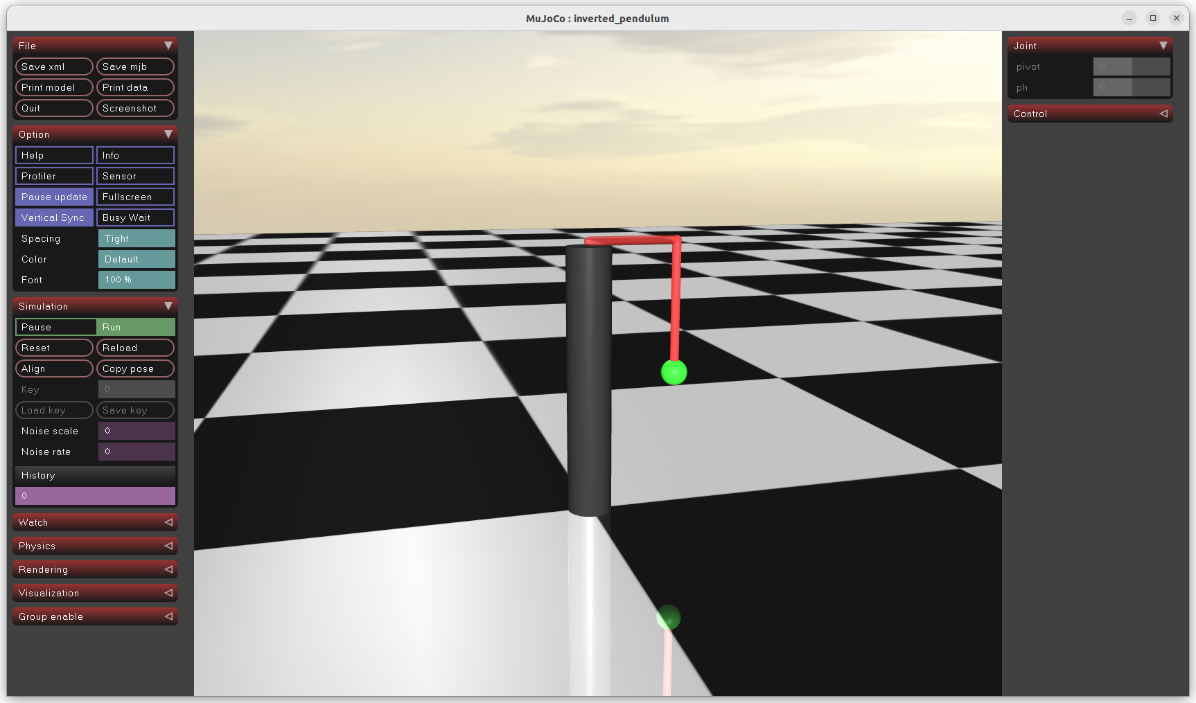Collapse the Joint panel arrow
1196x703 pixels.
[x=1163, y=46]
